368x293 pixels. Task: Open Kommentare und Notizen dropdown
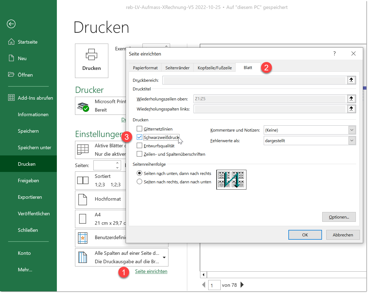point(352,130)
